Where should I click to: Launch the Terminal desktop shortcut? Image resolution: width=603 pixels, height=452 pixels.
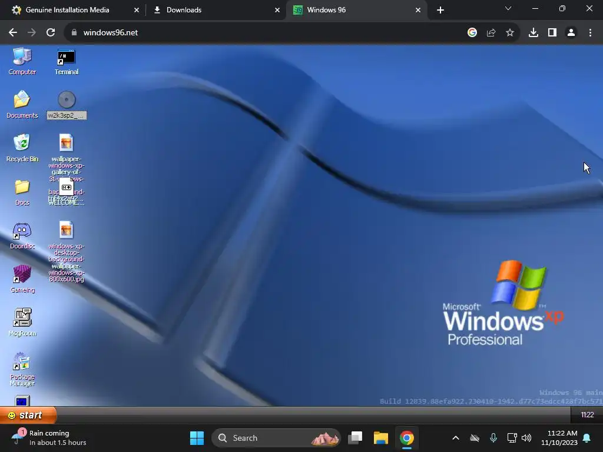coord(67,61)
